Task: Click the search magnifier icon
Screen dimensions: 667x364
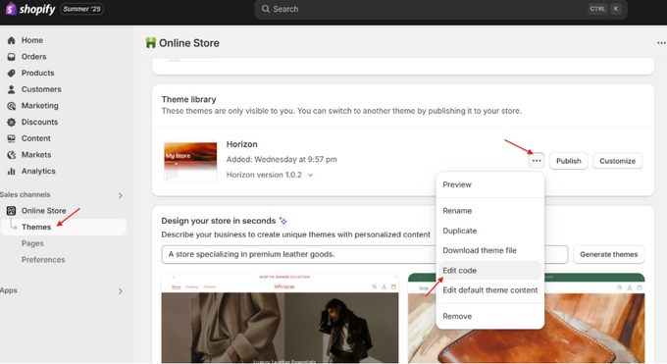Action: (x=266, y=9)
